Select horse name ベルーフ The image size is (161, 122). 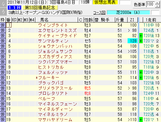46,99
